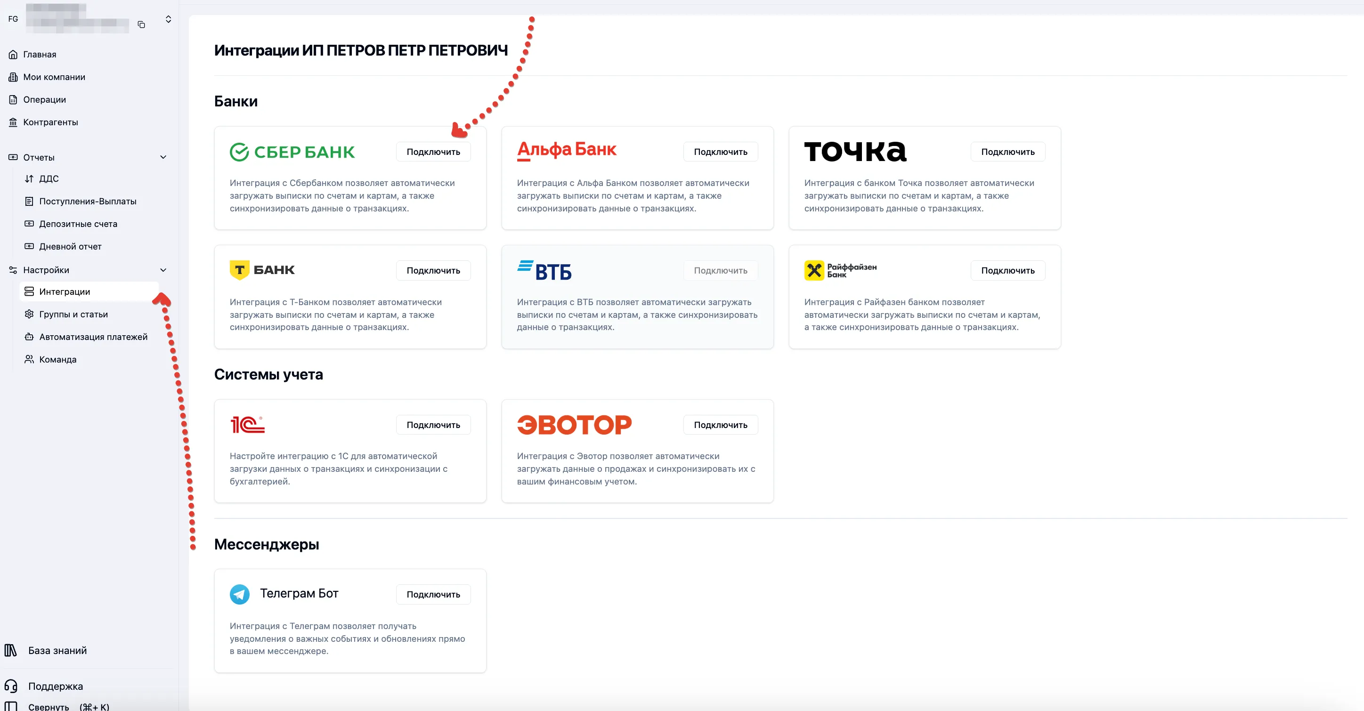Connect the Эвотор integration
The image size is (1364, 711).
point(721,425)
